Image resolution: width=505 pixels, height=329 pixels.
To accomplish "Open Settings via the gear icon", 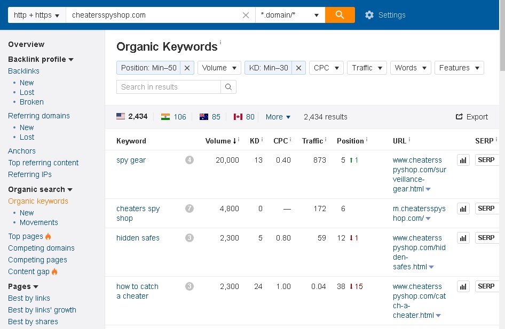I will click(x=369, y=15).
